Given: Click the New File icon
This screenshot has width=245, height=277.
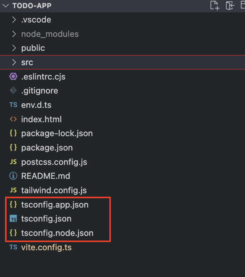Looking at the screenshot, I should [214, 5].
